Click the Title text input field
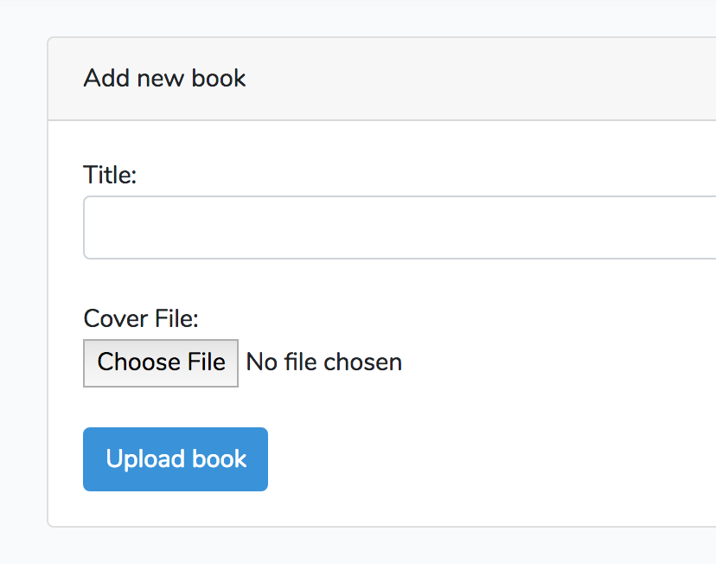The image size is (716, 564). pos(398,228)
